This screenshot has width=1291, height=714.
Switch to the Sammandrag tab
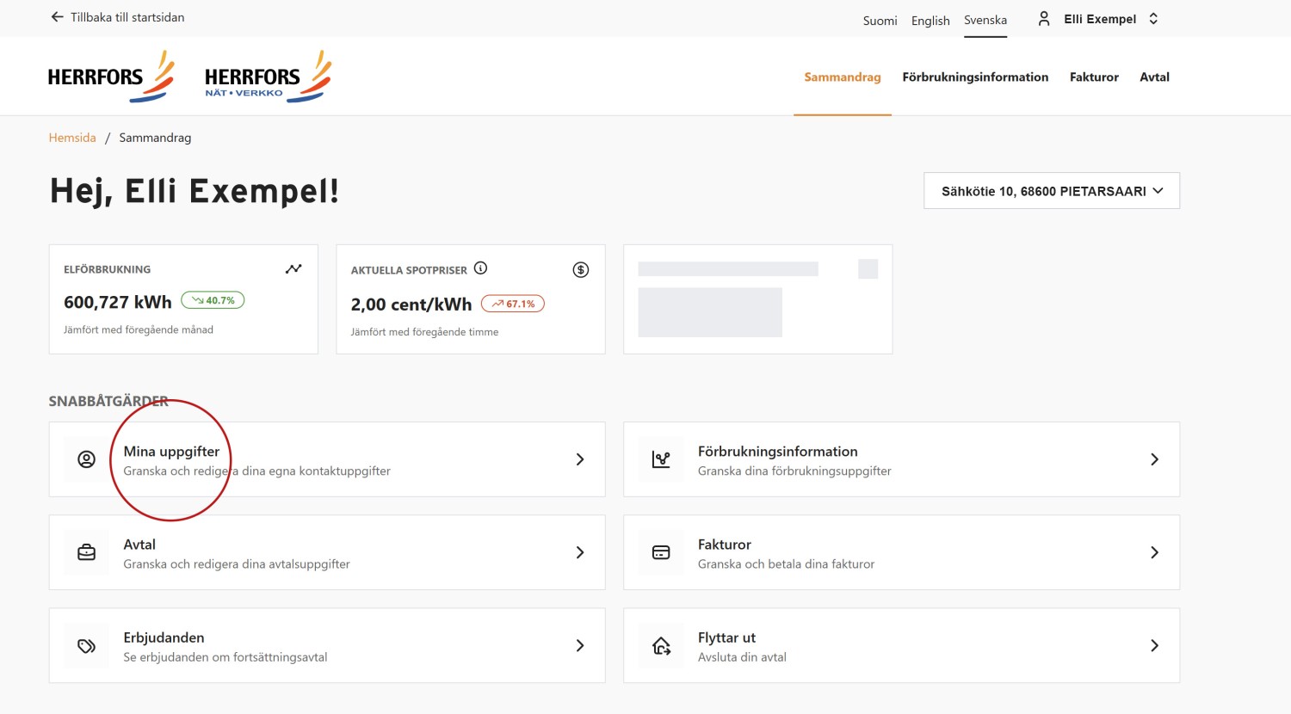point(843,77)
